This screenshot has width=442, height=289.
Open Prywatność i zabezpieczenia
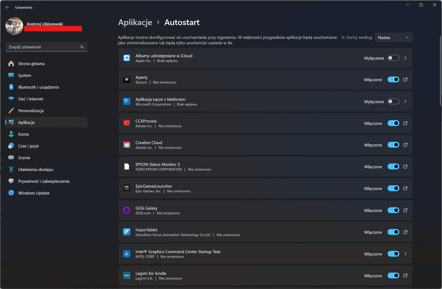coord(46,181)
